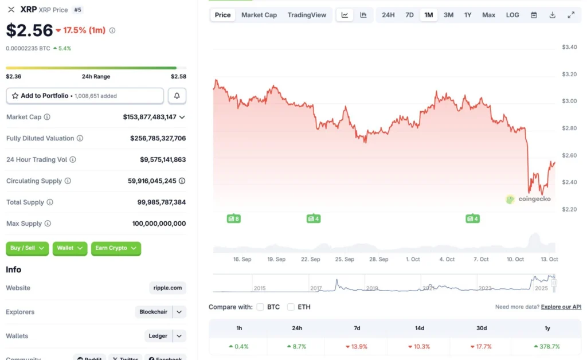Open the Buy / Sell dropdown
Image resolution: width=587 pixels, height=360 pixels.
tap(27, 248)
